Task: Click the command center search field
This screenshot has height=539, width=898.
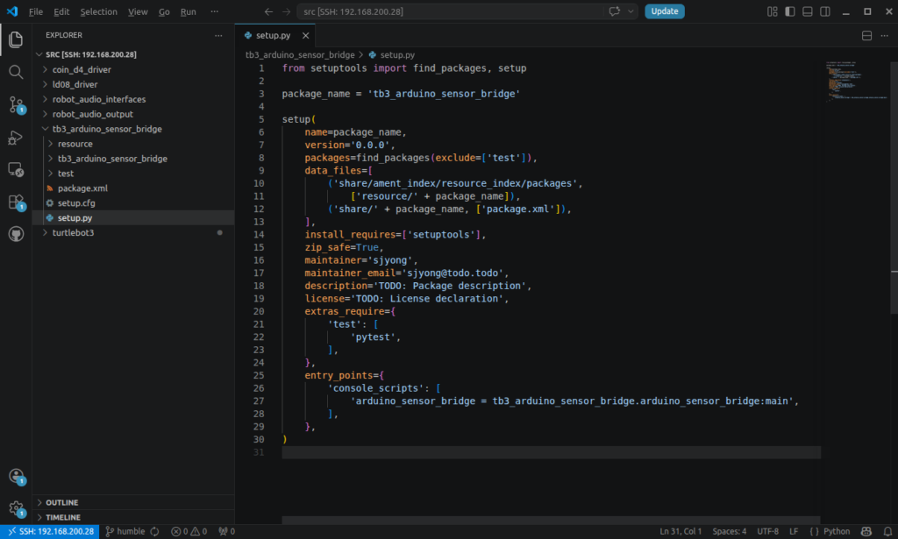Action: coord(450,11)
